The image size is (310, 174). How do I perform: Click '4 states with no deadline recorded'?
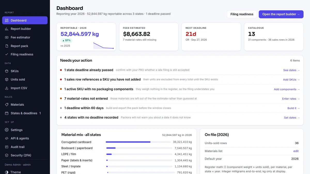(x=91, y=117)
